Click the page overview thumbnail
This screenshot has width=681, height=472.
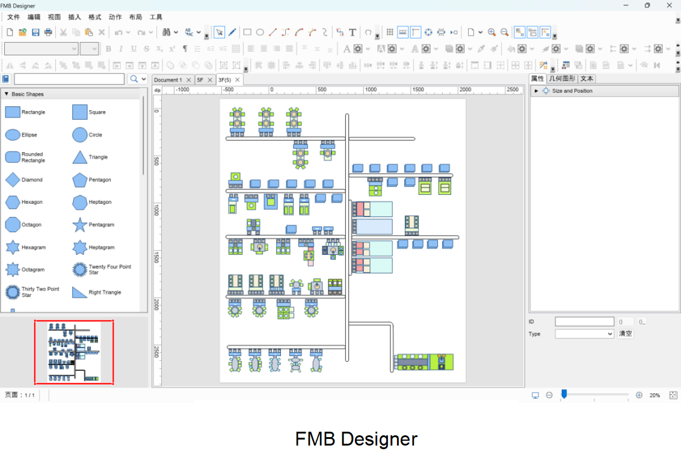[x=74, y=352]
